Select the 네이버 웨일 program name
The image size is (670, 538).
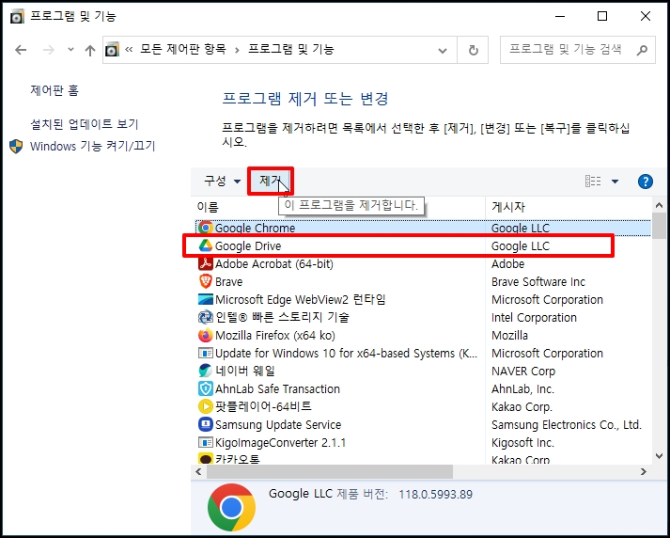click(245, 371)
